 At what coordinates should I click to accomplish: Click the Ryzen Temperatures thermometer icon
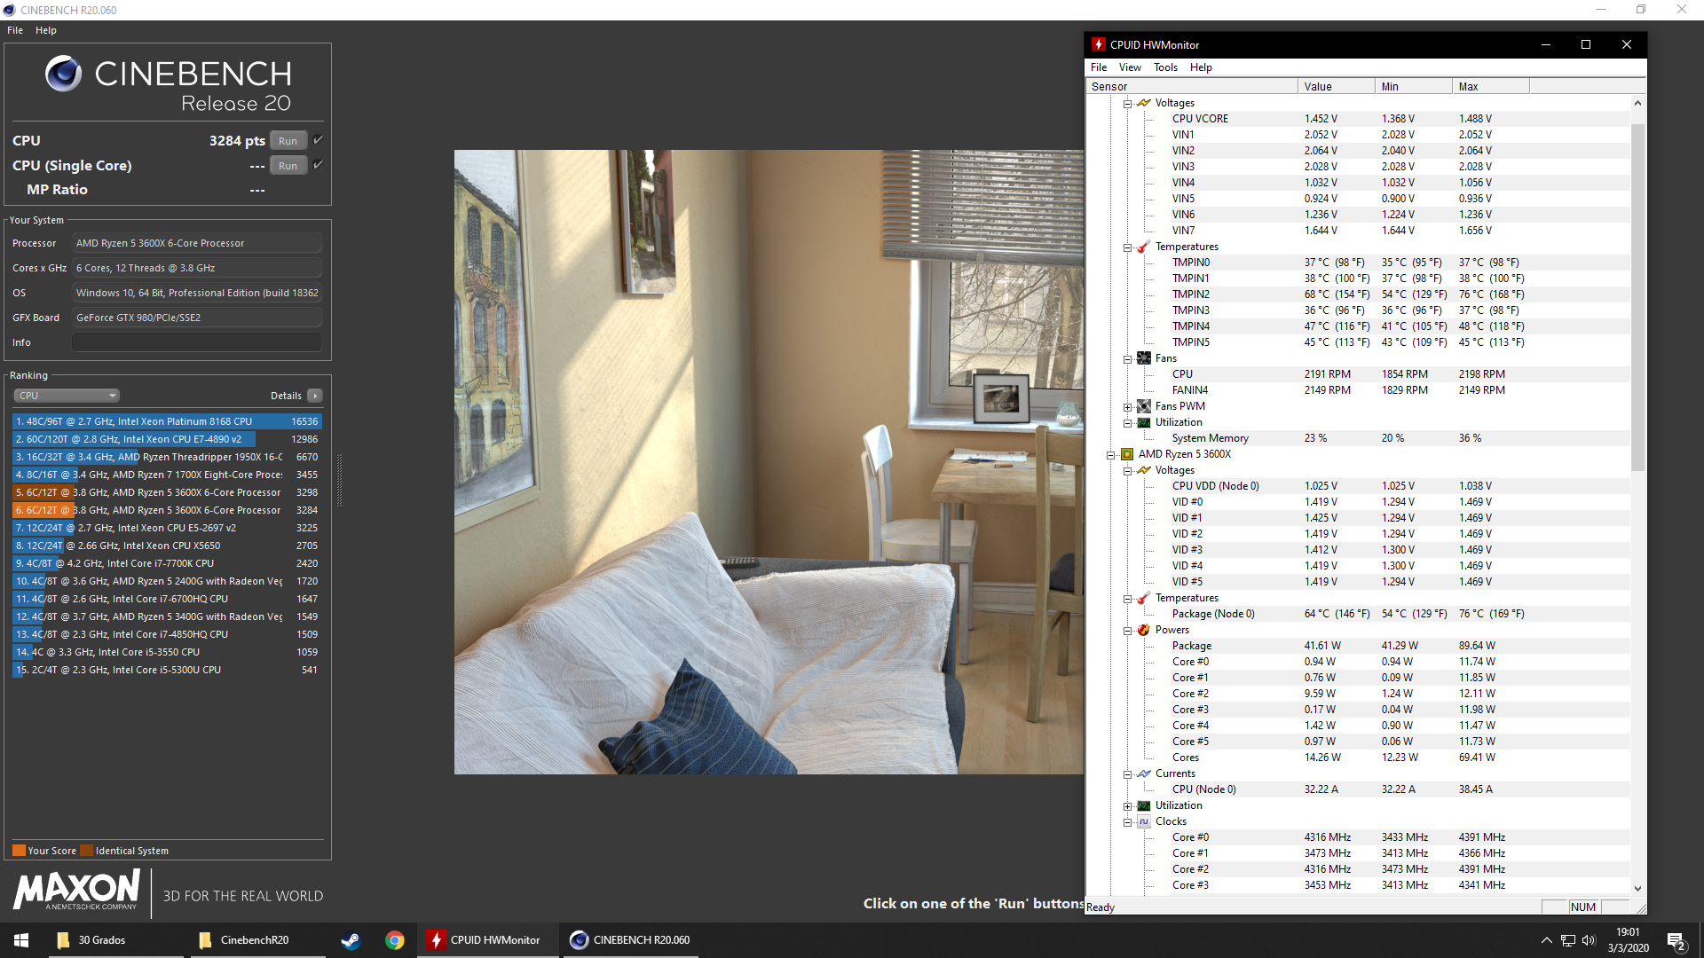pos(1144,598)
